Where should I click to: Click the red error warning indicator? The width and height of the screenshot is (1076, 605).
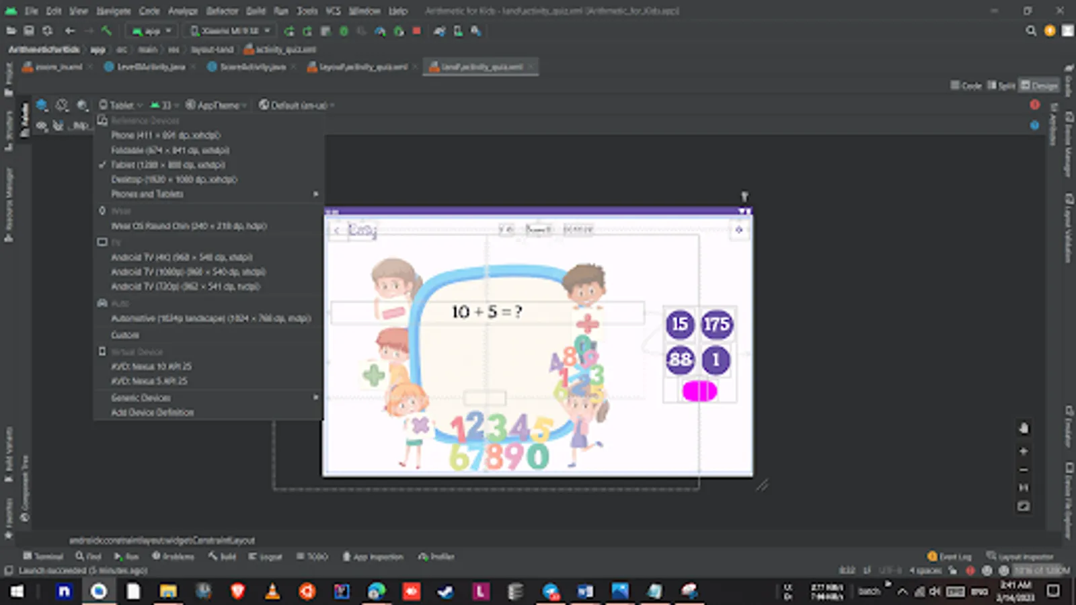click(x=1034, y=105)
